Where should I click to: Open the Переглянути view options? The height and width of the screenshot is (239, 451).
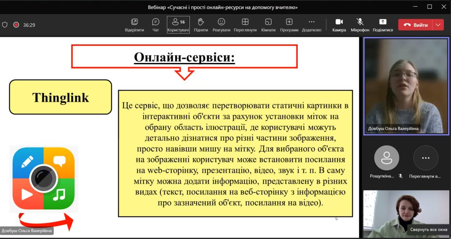click(245, 25)
